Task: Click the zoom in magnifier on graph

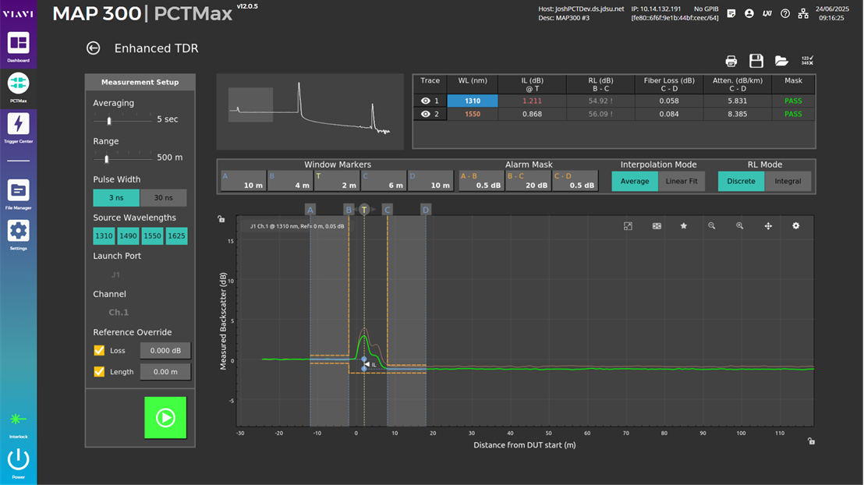Action: click(740, 226)
